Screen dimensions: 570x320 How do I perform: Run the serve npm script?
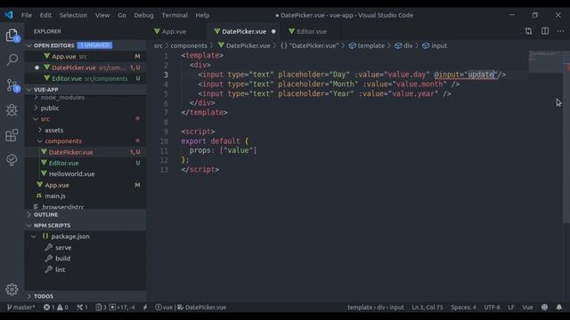click(x=63, y=248)
